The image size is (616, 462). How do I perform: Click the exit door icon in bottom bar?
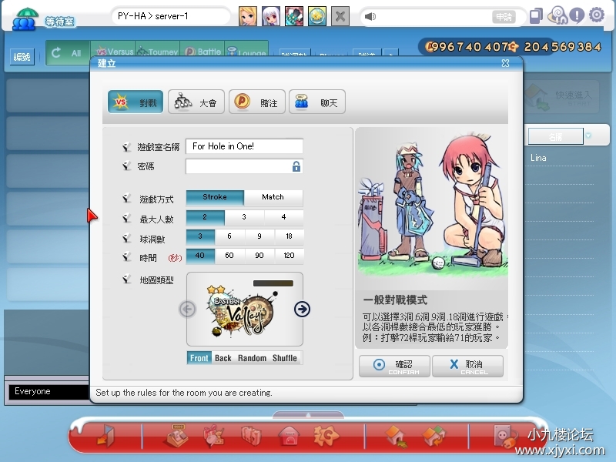pos(104,436)
